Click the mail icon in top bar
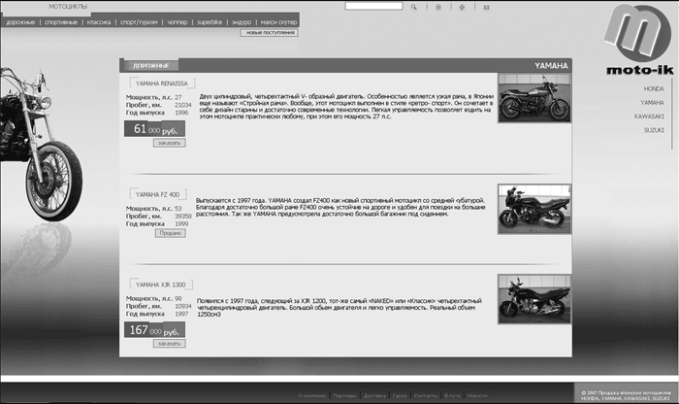Screen dimensions: 679x404 pos(484,6)
